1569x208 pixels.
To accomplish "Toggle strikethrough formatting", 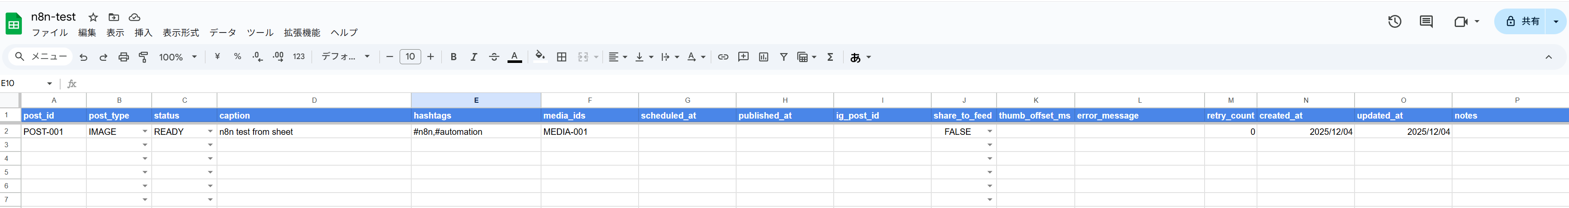I will tap(494, 57).
